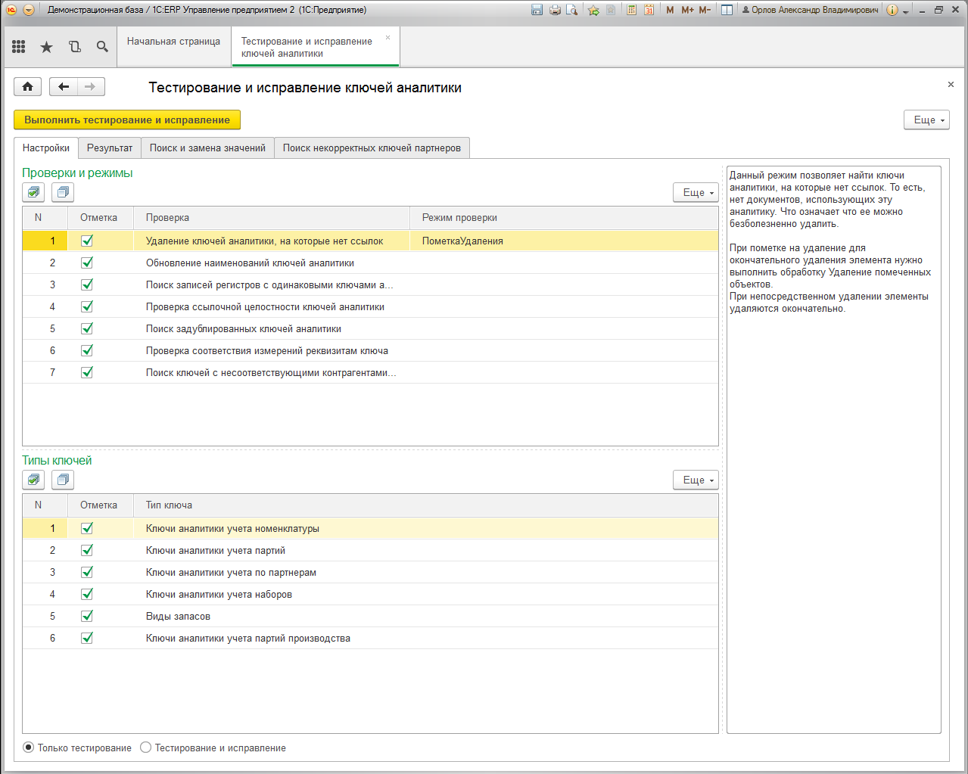968x774 pixels.
Task: Go to home page icon
Action: (x=27, y=86)
